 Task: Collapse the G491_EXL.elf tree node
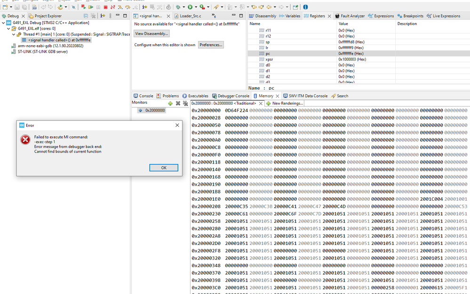point(8,29)
